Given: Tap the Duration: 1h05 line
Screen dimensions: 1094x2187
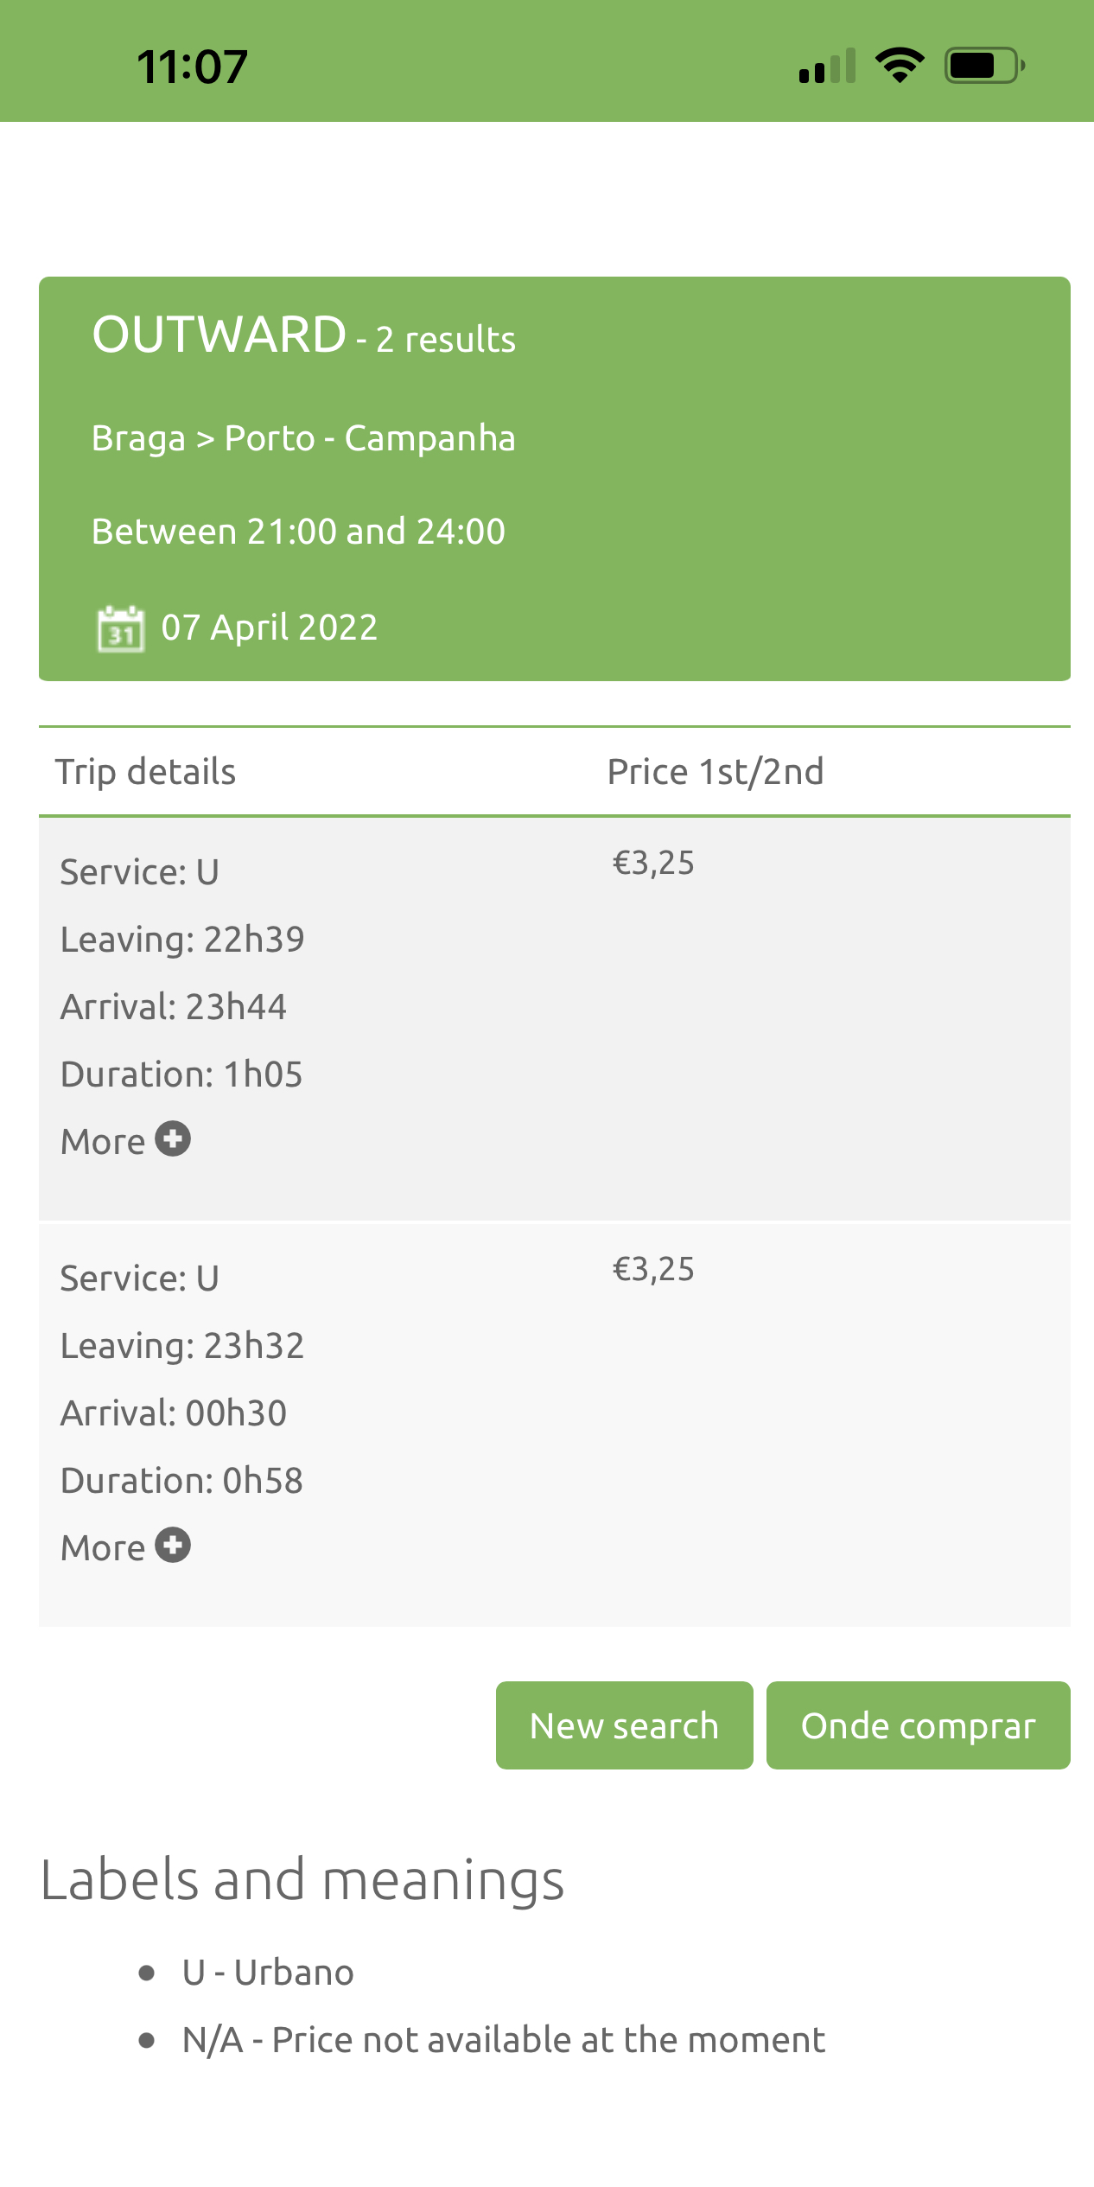Looking at the screenshot, I should [181, 1074].
